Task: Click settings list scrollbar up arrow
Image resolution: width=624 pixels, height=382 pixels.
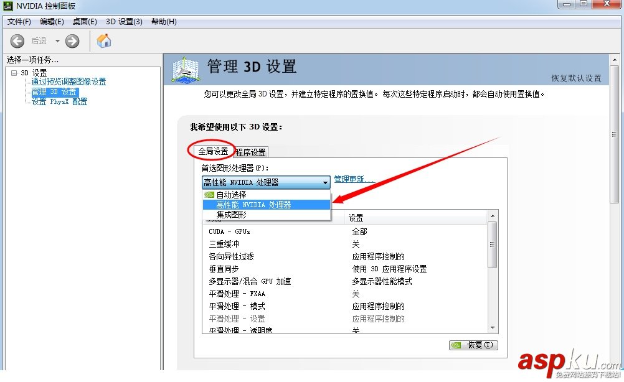Action: click(493, 216)
